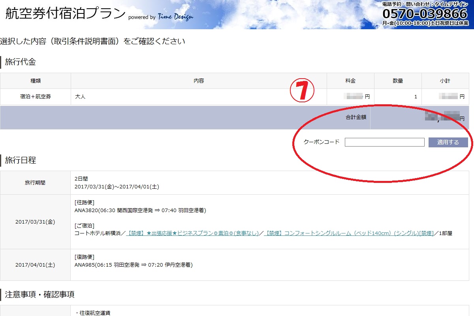This screenshot has width=474, height=316.
Task: Click the 航空券付宿泊プラン site title
Action: pyautogui.click(x=65, y=13)
